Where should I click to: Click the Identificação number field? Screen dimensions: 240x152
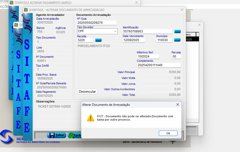click(147, 31)
